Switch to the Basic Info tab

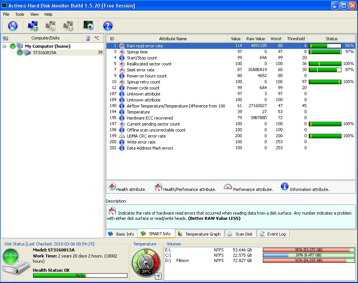coord(121,234)
